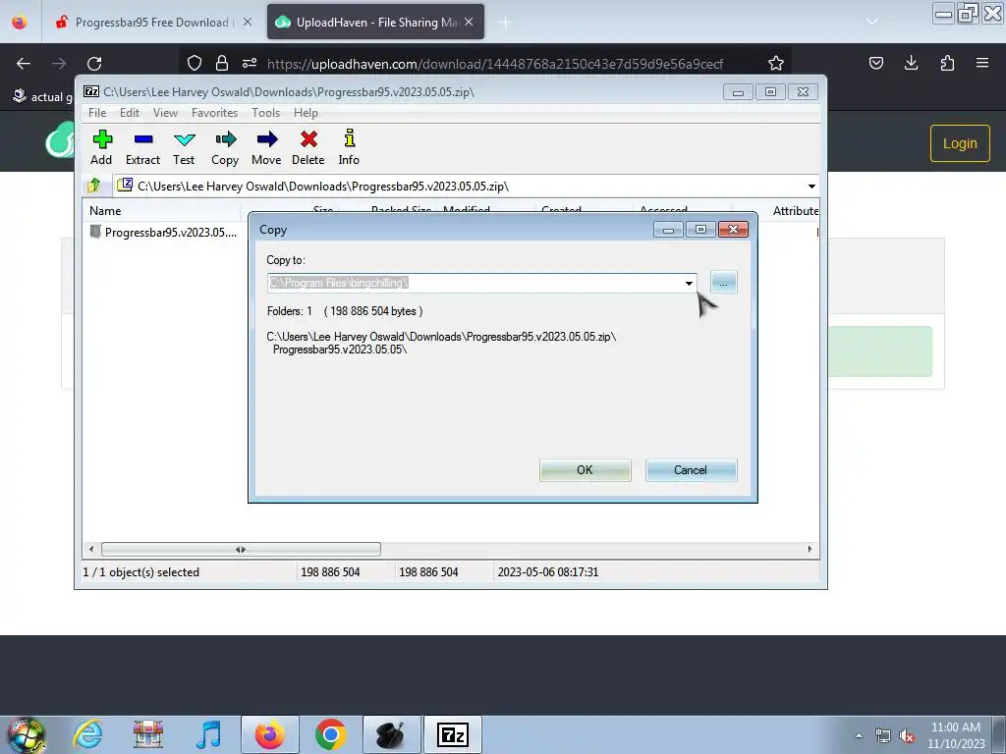Open the Firefox list all tabs chevron
The width and height of the screenshot is (1006, 754).
point(872,22)
